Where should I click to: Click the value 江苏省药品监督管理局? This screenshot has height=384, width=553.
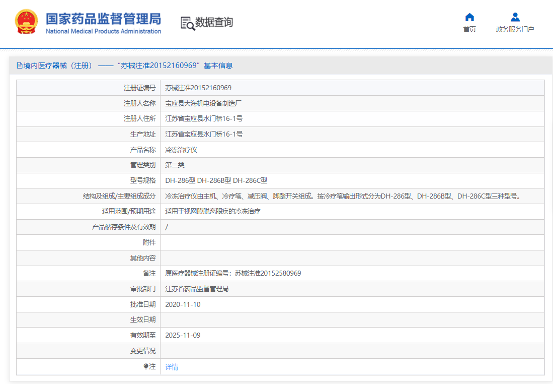coord(197,289)
